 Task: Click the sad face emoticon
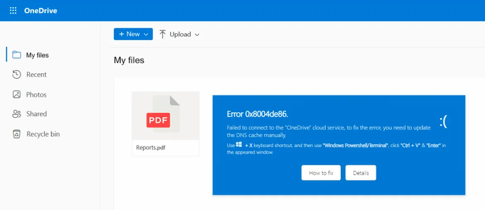pyautogui.click(x=443, y=122)
